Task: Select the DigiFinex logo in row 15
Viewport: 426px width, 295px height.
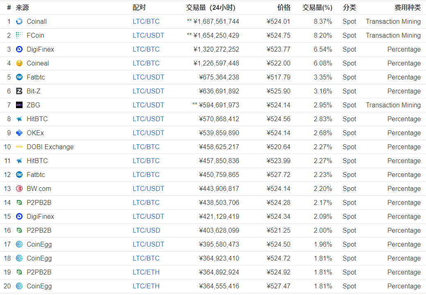Action: tap(19, 217)
